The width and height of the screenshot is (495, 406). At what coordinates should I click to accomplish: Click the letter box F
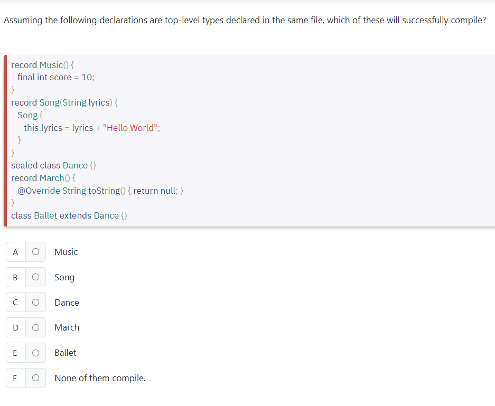click(15, 378)
